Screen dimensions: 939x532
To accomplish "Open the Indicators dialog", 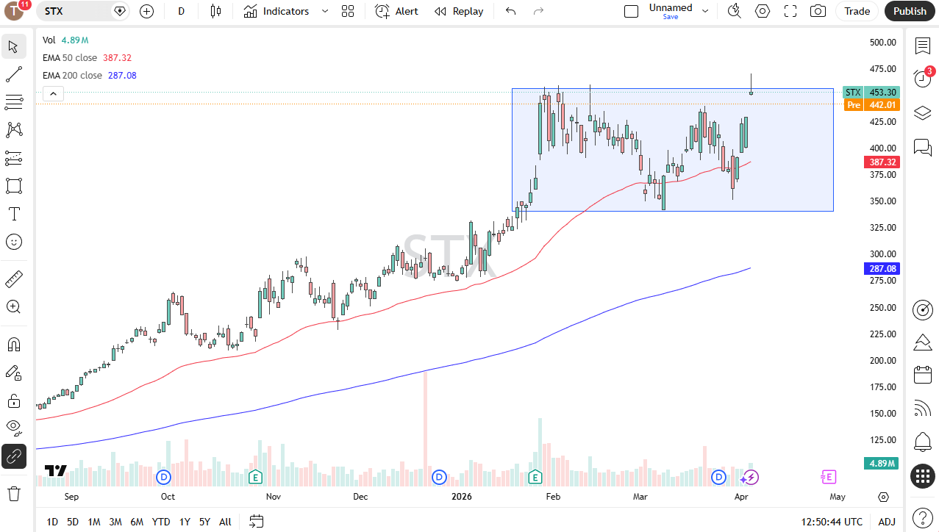I will pyautogui.click(x=276, y=11).
